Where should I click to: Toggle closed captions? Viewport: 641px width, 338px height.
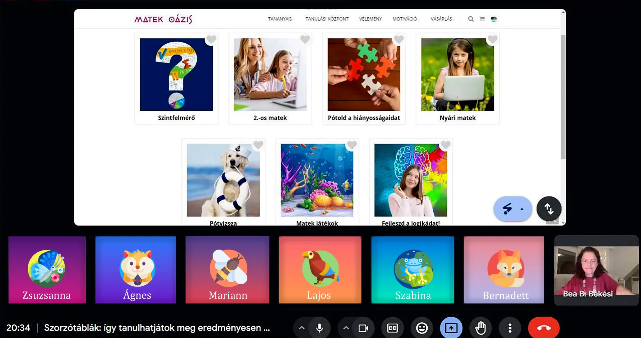click(x=392, y=328)
